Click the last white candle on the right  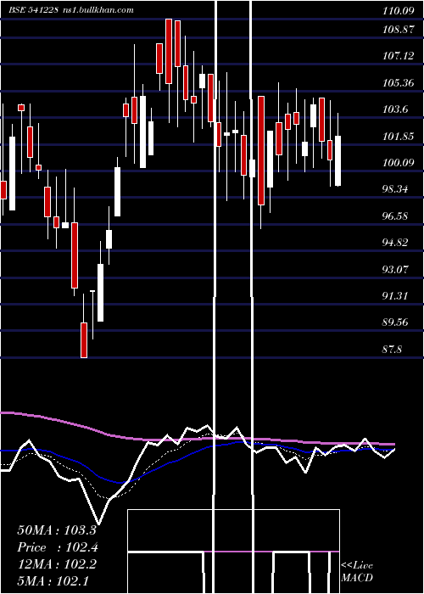coord(338,160)
